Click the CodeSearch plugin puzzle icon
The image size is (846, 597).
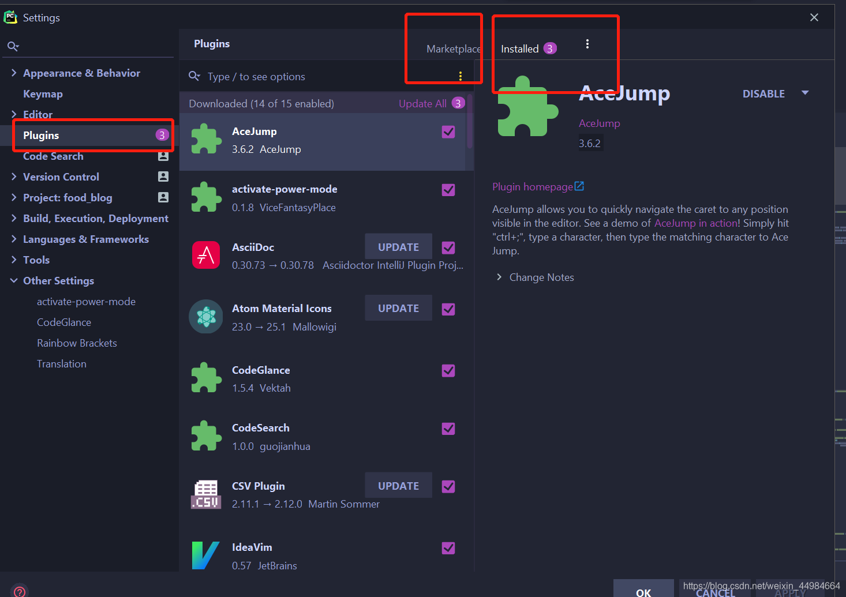[206, 435]
